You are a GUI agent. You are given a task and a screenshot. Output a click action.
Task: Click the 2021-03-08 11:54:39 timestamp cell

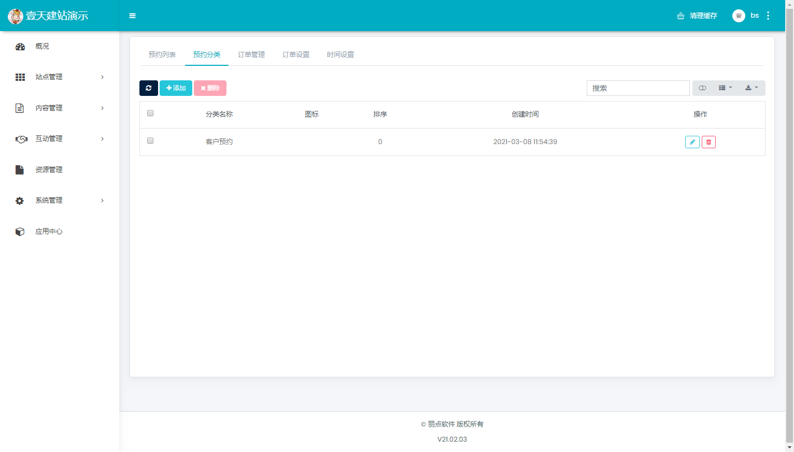coord(525,142)
